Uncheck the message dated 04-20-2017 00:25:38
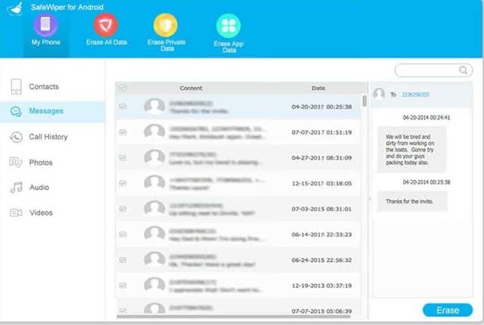The height and width of the screenshot is (325, 484). [123, 106]
